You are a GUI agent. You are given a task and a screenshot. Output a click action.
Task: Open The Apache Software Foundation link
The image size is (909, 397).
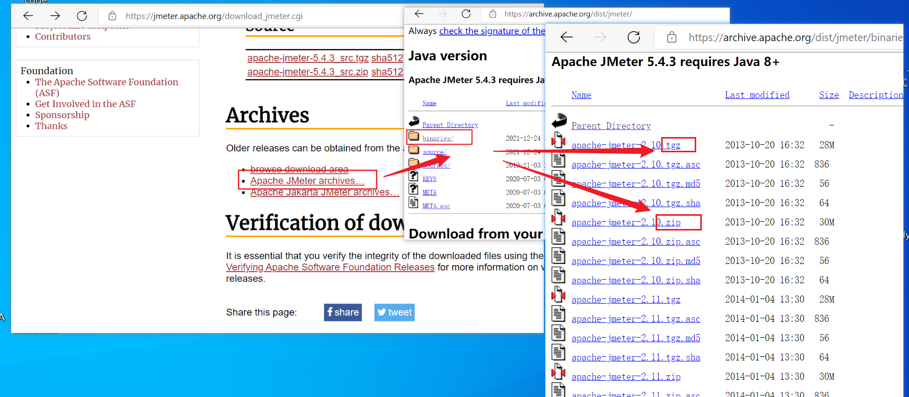click(107, 87)
